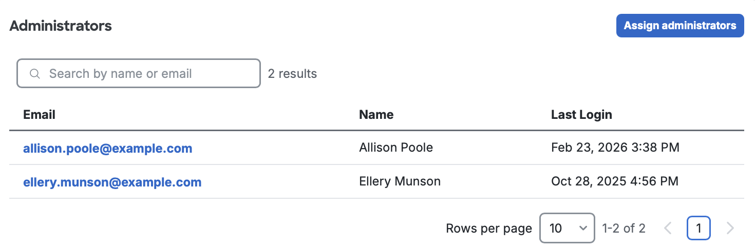Select the Ellery Munson name cell
755x249 pixels.
[x=400, y=181]
